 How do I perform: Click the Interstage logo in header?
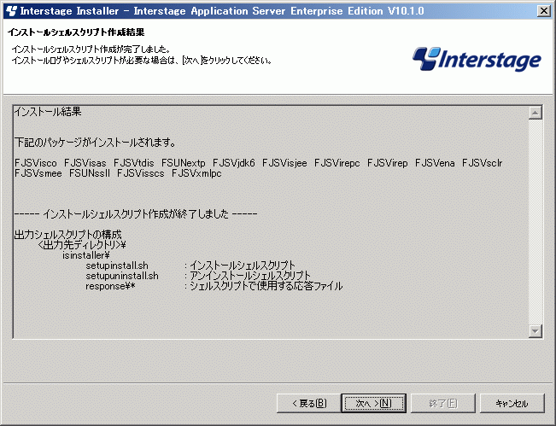(x=477, y=59)
